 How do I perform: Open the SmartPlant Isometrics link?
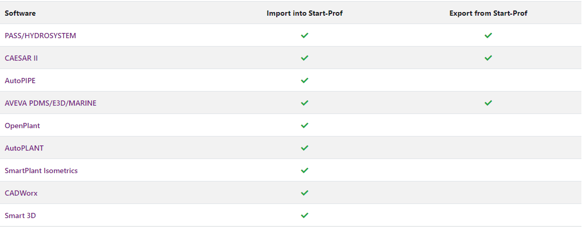pyautogui.click(x=41, y=171)
